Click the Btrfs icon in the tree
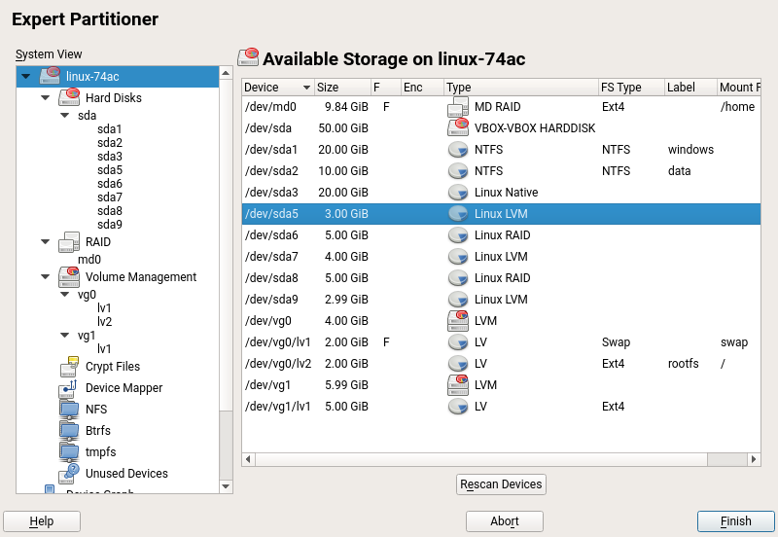 pyautogui.click(x=69, y=431)
